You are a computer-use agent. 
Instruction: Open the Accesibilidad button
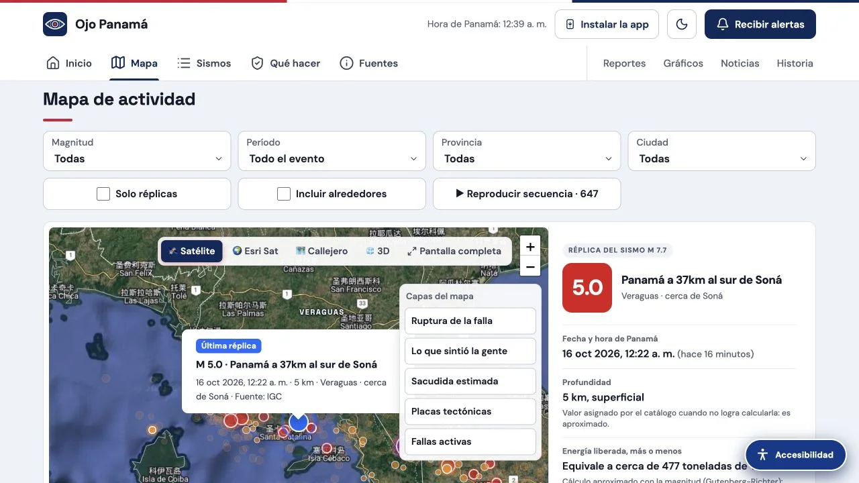pos(796,455)
